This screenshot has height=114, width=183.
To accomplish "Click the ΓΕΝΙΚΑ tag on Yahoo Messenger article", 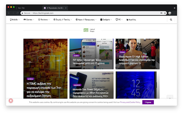I will point(76,56).
